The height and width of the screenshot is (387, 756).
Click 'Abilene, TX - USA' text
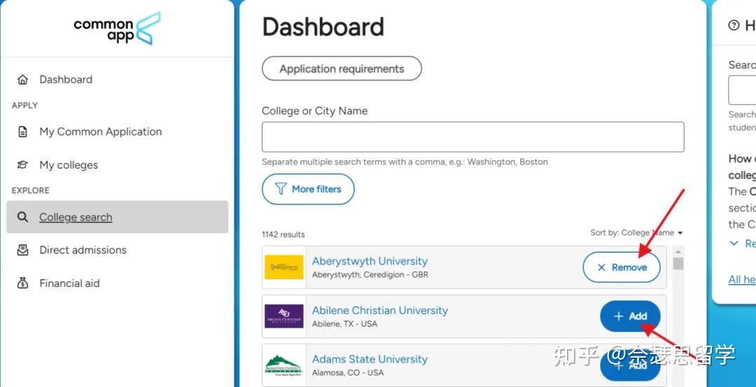[x=344, y=324]
